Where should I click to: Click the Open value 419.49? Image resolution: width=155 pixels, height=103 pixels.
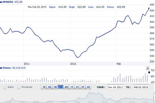(62, 7)
